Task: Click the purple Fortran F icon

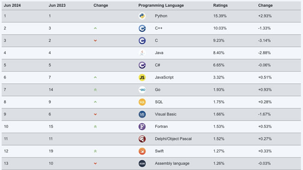Action: coord(142,127)
